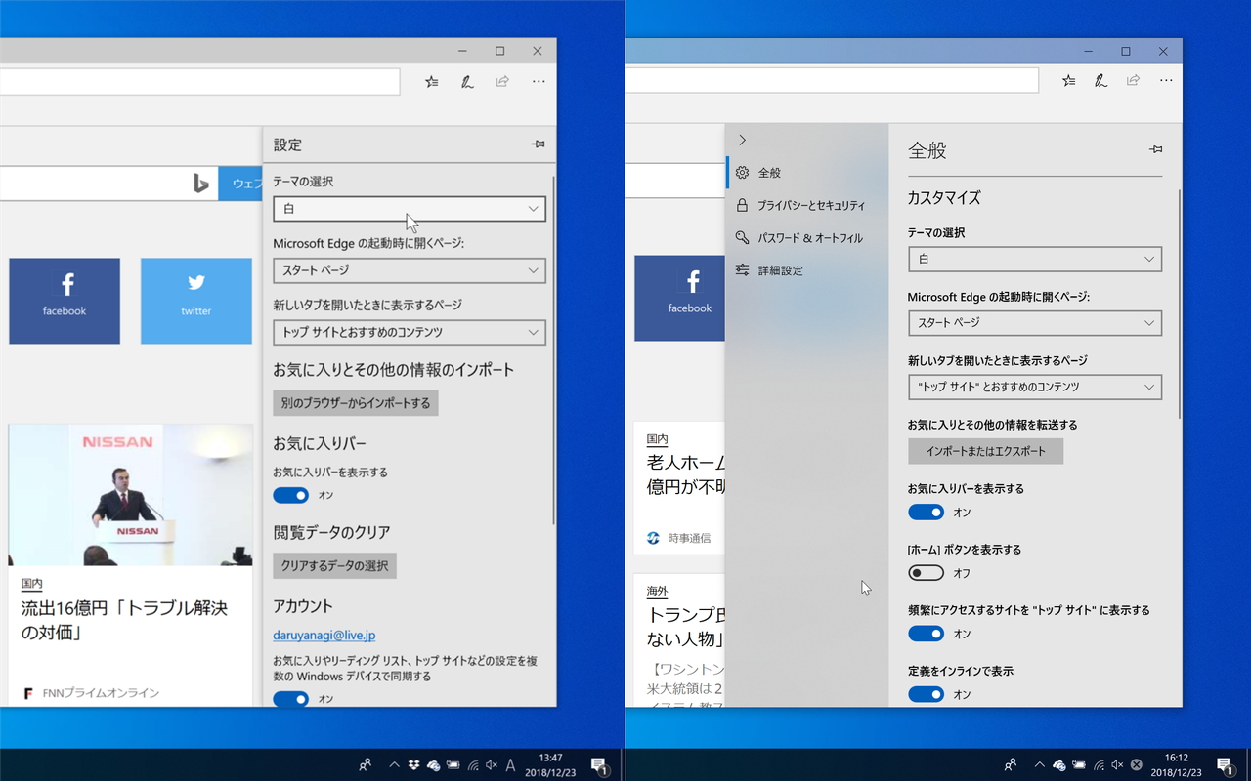1251x781 pixels.
Task: Click 別のブラウザーからインポートする button
Action: click(x=355, y=402)
